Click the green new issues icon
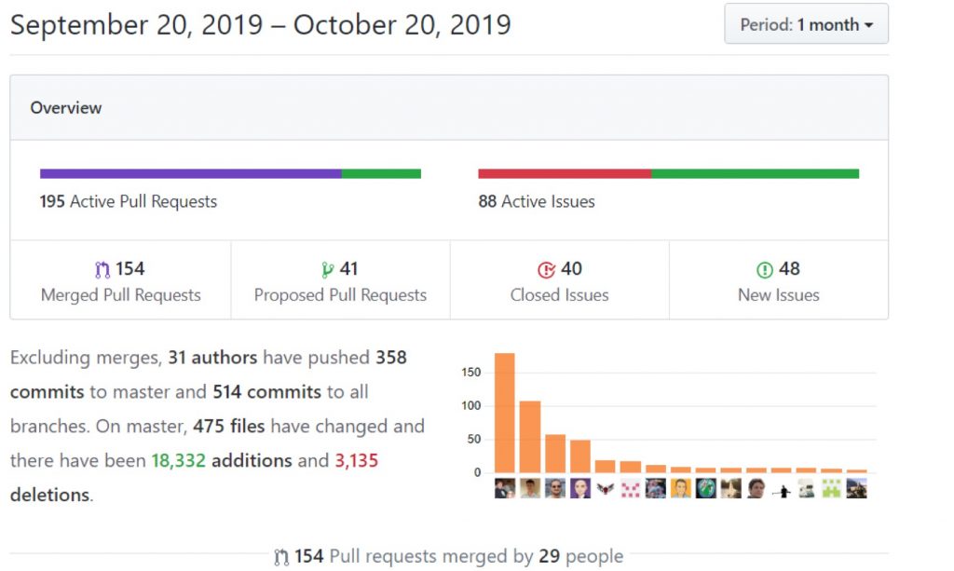Screen dimensions: 954x571 (x=765, y=270)
